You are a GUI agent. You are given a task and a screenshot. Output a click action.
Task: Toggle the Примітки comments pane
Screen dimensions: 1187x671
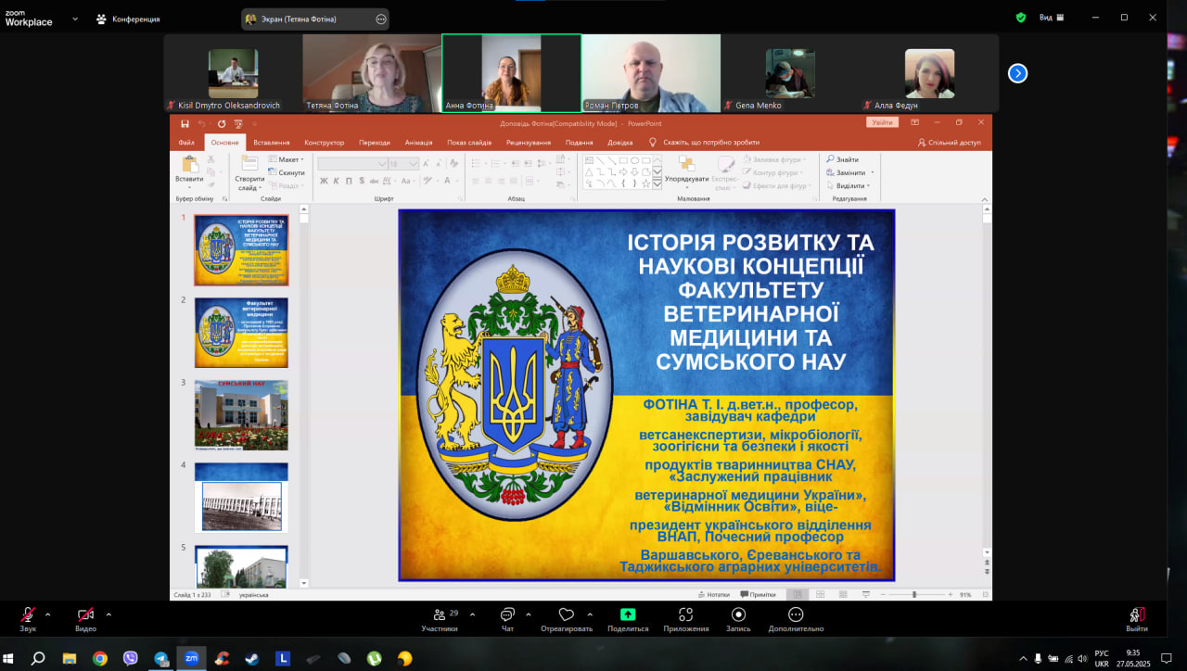click(x=759, y=594)
